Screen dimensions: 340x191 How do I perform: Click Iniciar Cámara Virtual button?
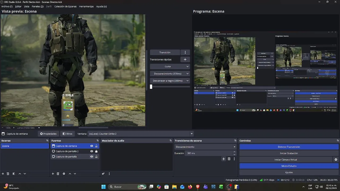click(286, 160)
